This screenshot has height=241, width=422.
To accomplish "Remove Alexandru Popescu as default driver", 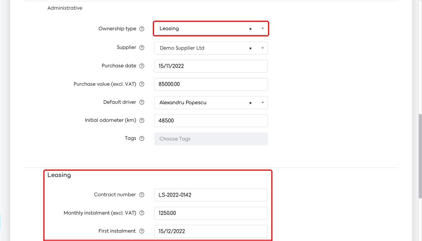I will 250,103.
